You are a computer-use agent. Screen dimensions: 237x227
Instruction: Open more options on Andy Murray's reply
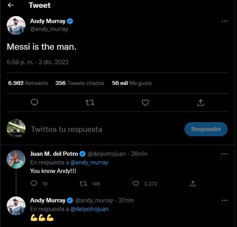[224, 200]
